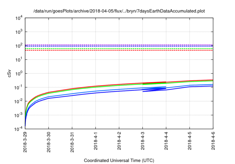Click the x-axis date label 2018-4-3
The image size is (235, 164).
tap(143, 141)
